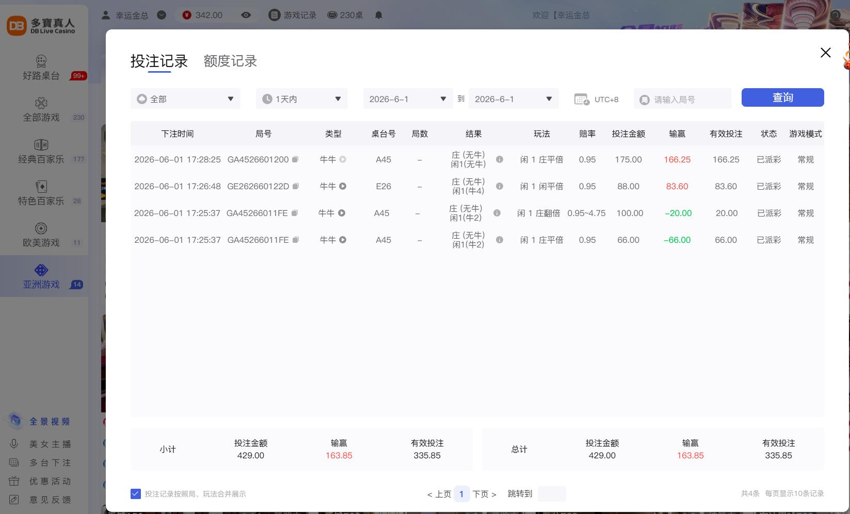Switch to 投注记录 tab

point(159,61)
